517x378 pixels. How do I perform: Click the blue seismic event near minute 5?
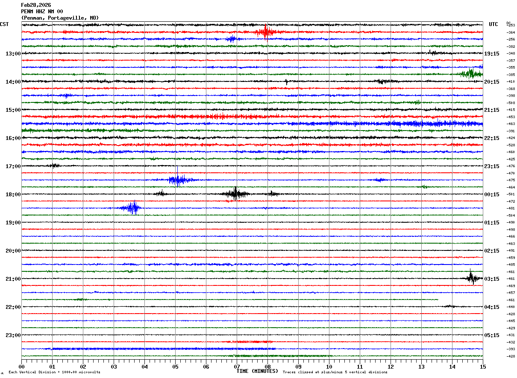[178, 180]
